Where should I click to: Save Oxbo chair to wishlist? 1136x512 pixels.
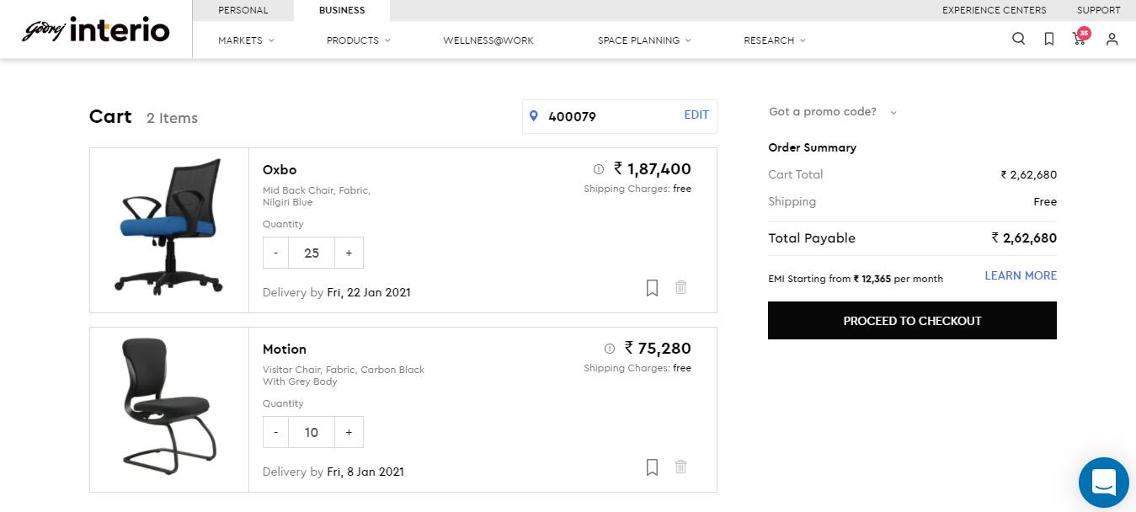coord(652,288)
